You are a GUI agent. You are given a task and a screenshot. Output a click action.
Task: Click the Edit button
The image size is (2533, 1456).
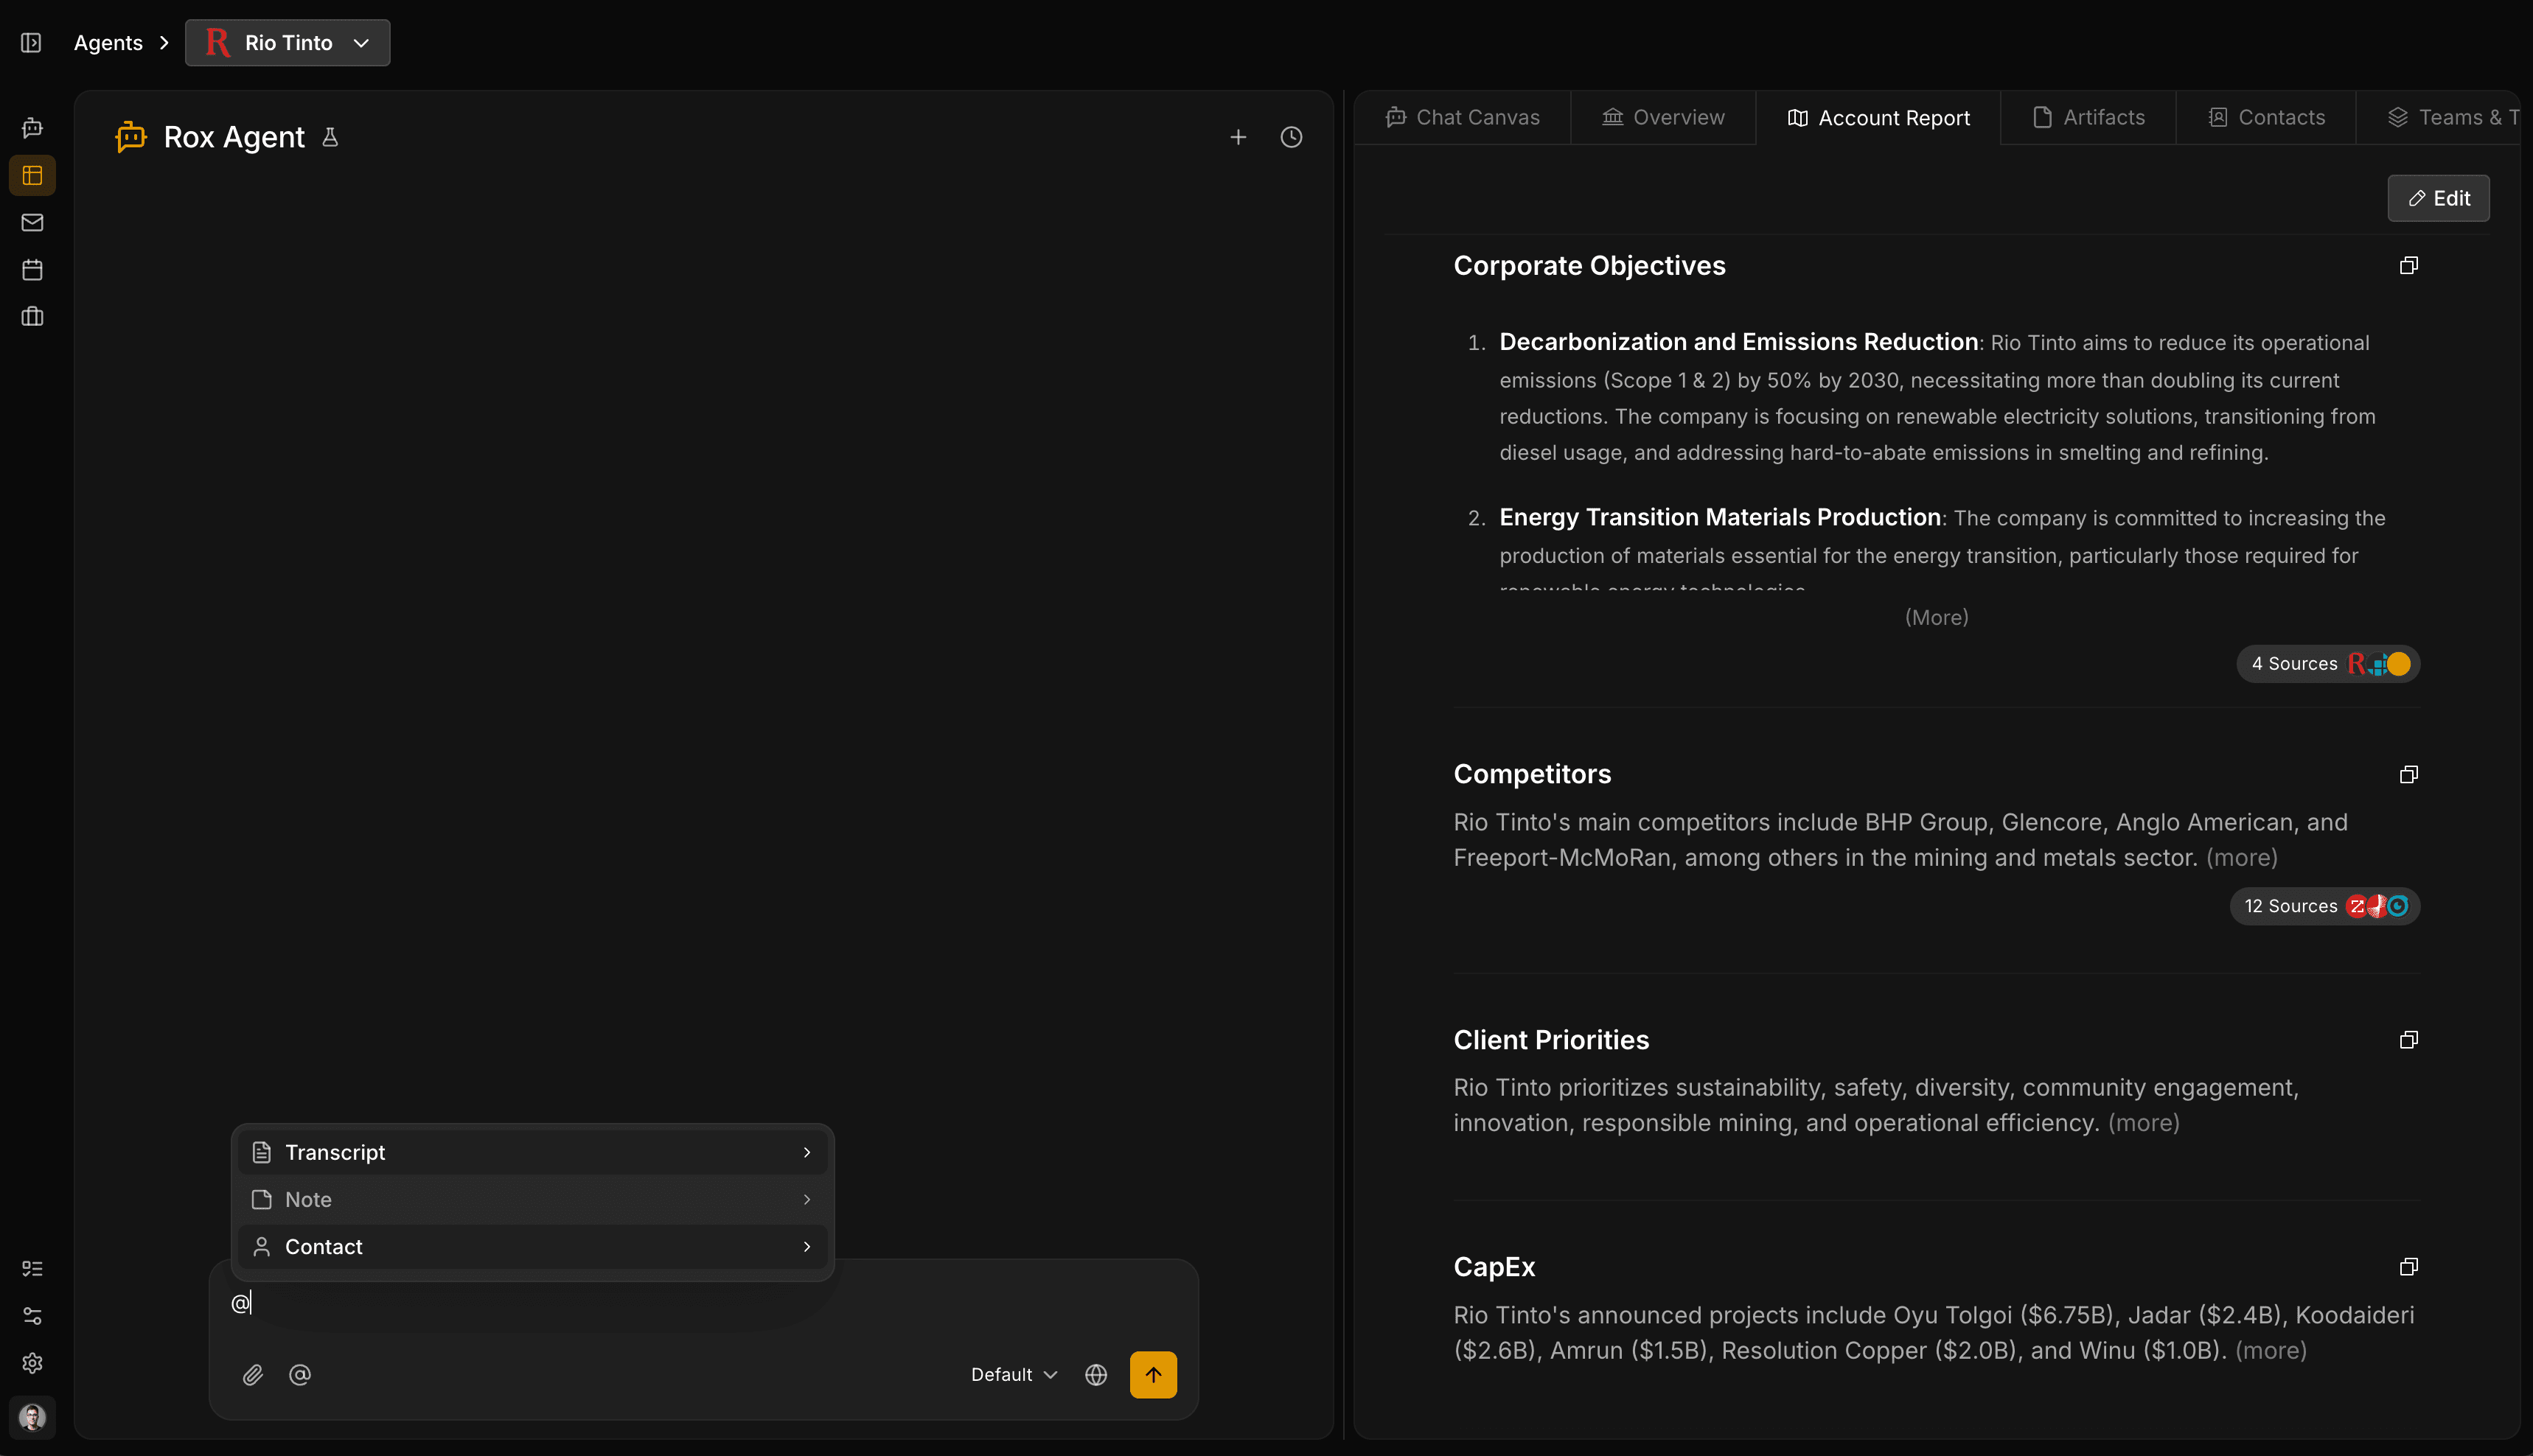2438,198
